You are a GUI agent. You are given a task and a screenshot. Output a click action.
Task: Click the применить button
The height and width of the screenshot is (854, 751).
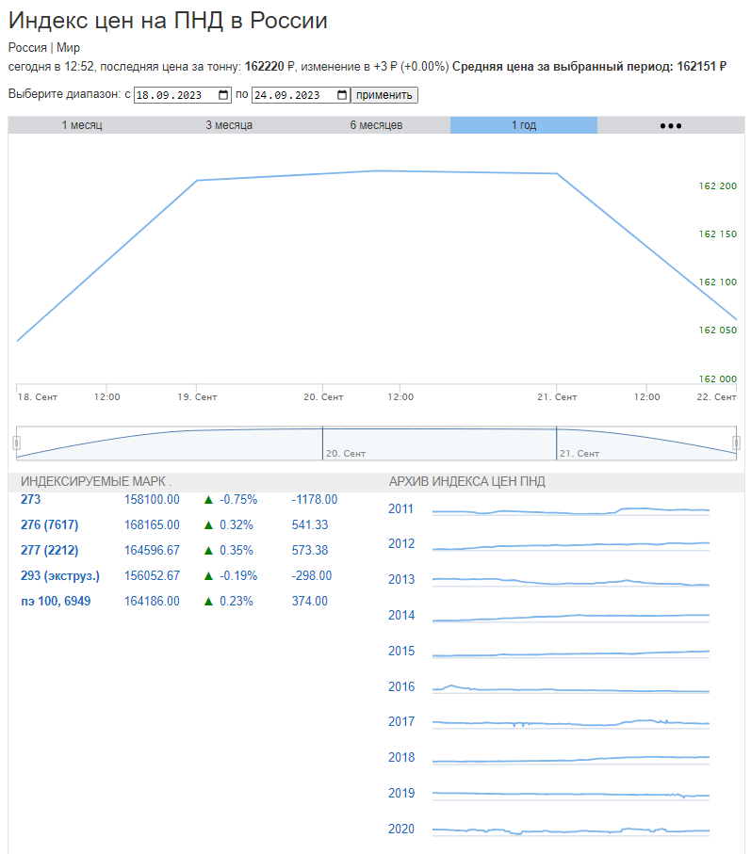[384, 95]
